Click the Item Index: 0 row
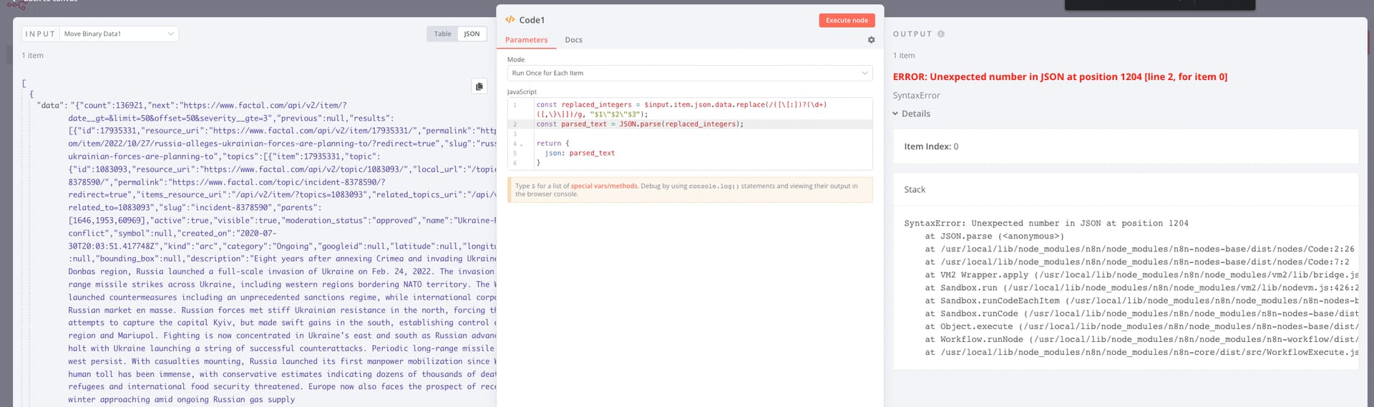The width and height of the screenshot is (1374, 407). click(x=1126, y=146)
